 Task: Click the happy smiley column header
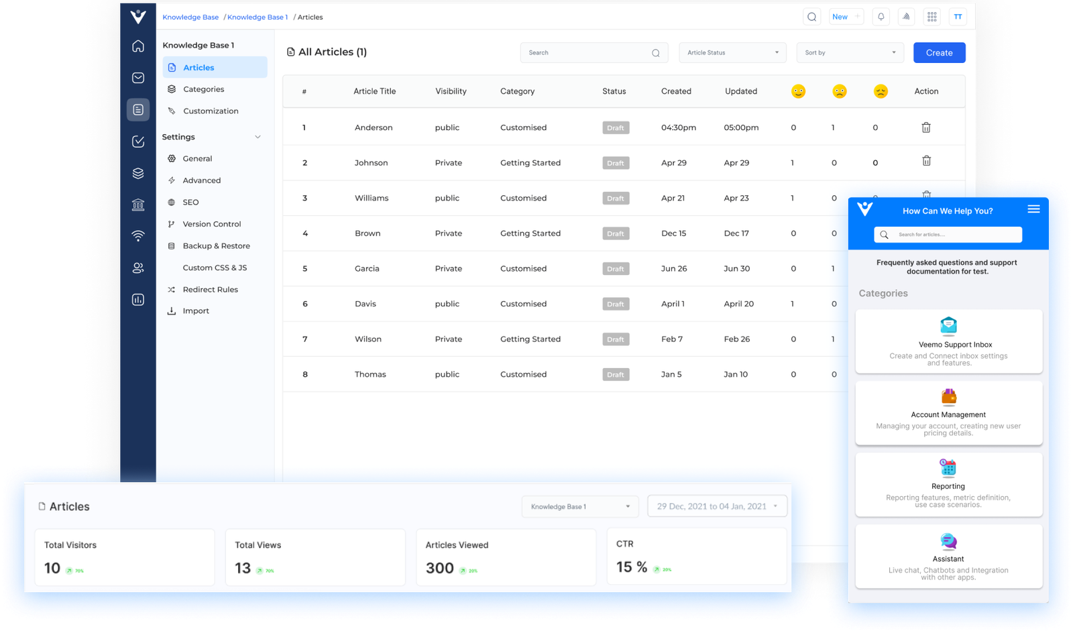coord(798,91)
